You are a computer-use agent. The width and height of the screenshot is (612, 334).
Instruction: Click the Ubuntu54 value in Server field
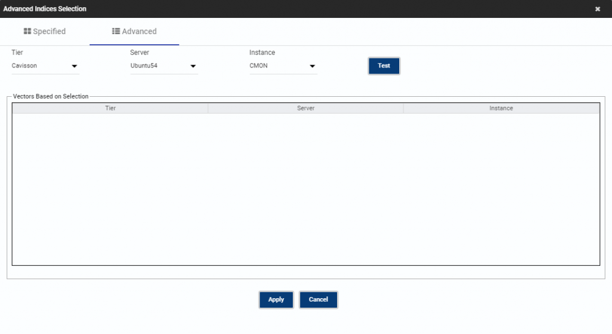click(x=144, y=66)
